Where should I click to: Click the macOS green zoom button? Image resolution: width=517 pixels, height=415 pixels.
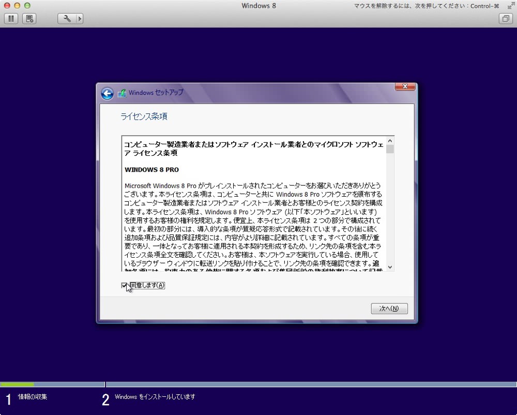pyautogui.click(x=27, y=6)
